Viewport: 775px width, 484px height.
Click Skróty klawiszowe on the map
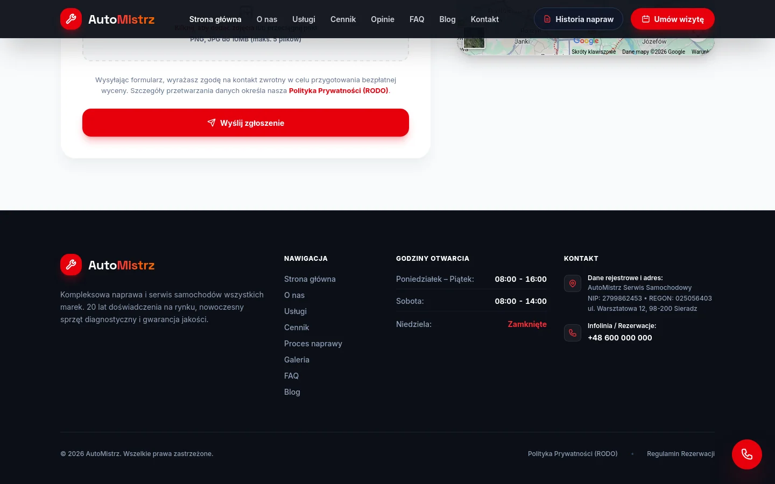(594, 52)
